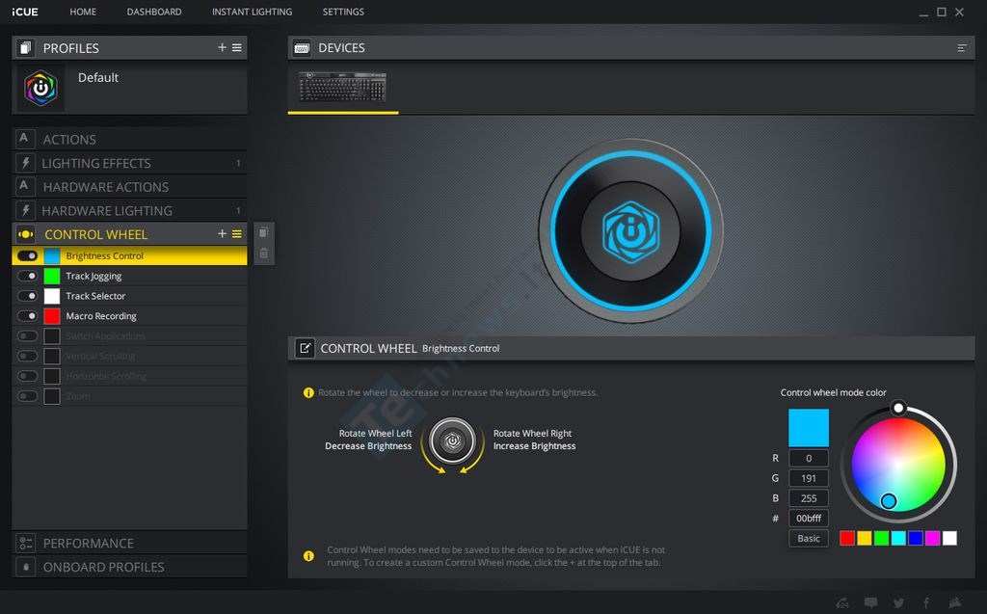Collapse the CONTROL WHEEL section
The height and width of the screenshot is (614, 987).
coord(129,234)
